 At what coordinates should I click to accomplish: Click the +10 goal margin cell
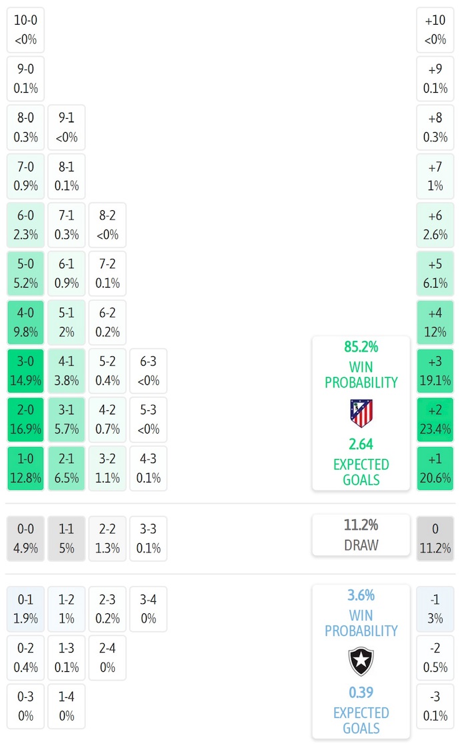point(435,30)
